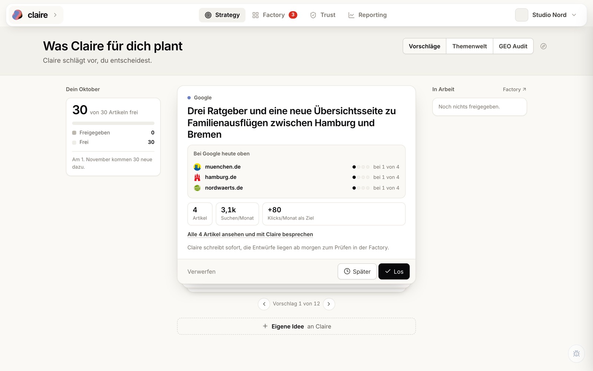Screen dimensions: 593x371
Task: Click the article quota progress bar
Action: (x=113, y=123)
